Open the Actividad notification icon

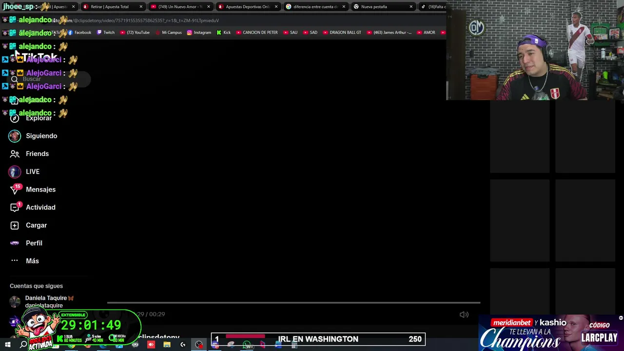pos(15,207)
